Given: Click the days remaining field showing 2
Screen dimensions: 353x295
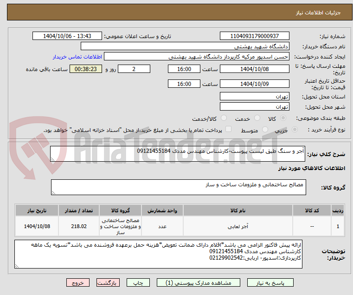Looking at the screenshot, I should click(134, 69).
